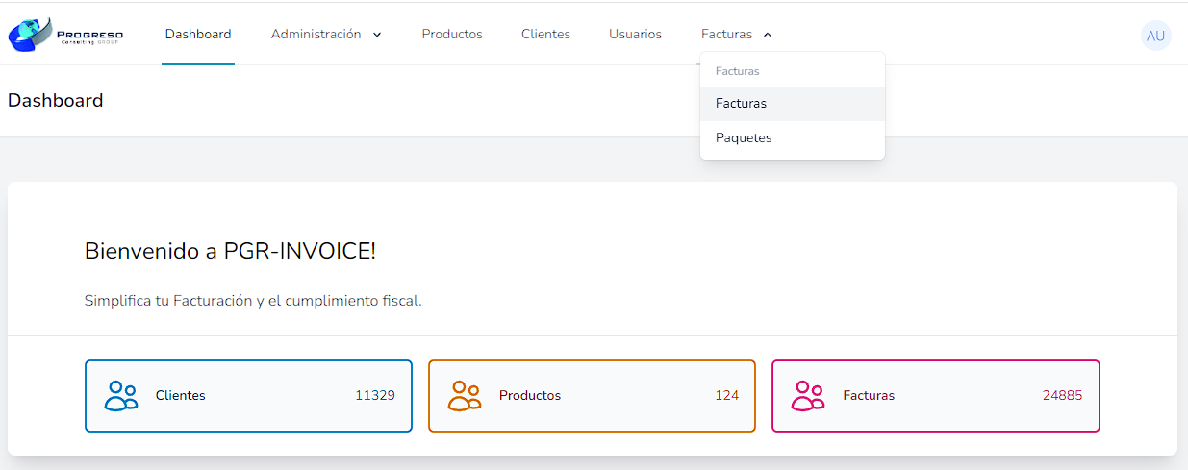The height and width of the screenshot is (470, 1188).
Task: Expand the Administración dropdown menu
Action: (326, 35)
